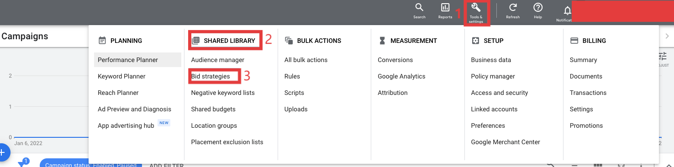Image resolution: width=674 pixels, height=167 pixels.
Task: Click the Adjust sliders icon
Action: point(663,56)
